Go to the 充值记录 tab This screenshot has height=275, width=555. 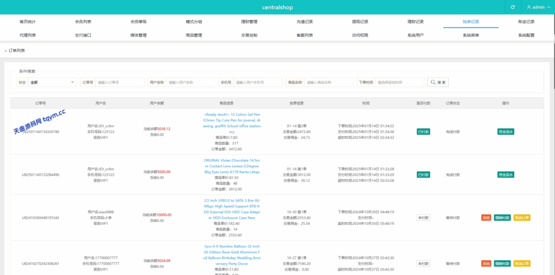[305, 22]
